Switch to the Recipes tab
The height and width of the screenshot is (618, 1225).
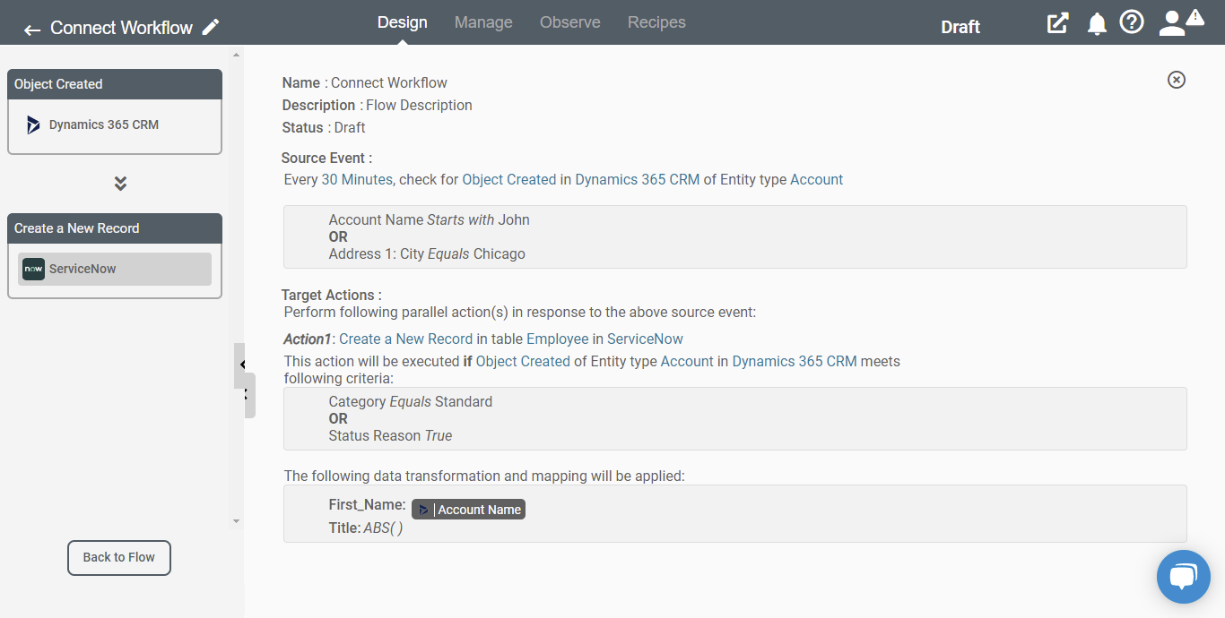(x=656, y=22)
